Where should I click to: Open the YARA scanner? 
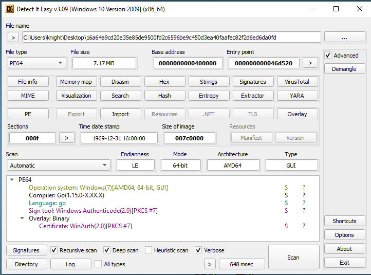tap(297, 96)
